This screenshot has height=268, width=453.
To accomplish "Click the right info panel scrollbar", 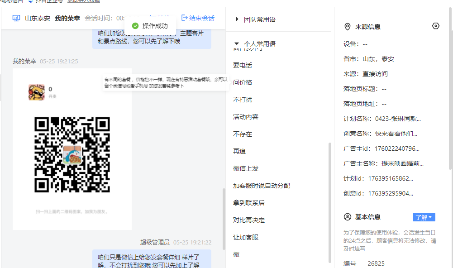I will click(x=450, y=88).
